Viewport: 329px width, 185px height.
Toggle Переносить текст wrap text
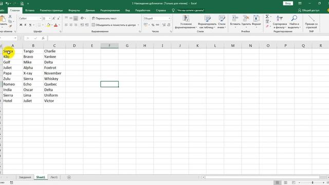pos(104,18)
